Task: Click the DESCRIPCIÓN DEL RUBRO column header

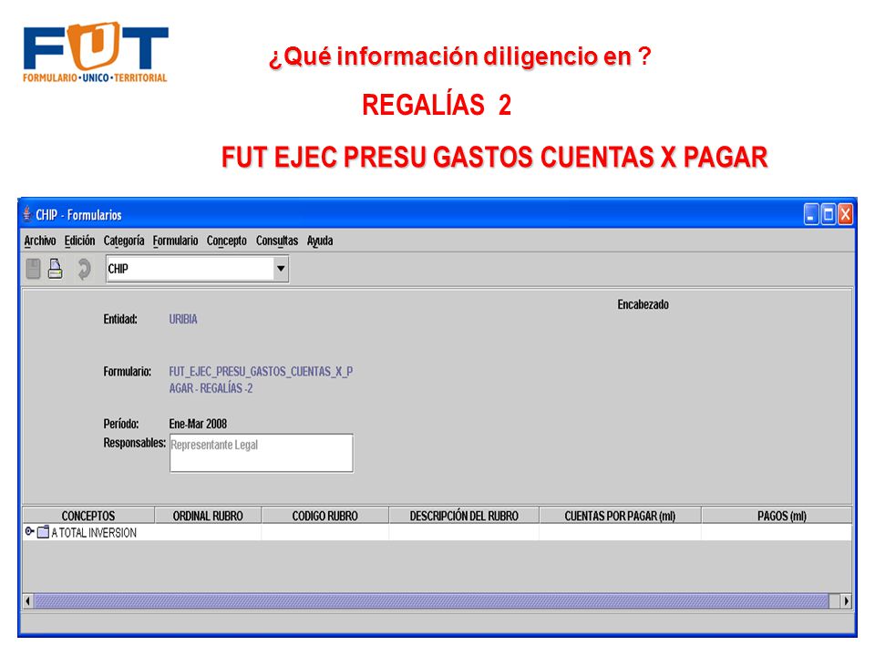Action: click(464, 516)
